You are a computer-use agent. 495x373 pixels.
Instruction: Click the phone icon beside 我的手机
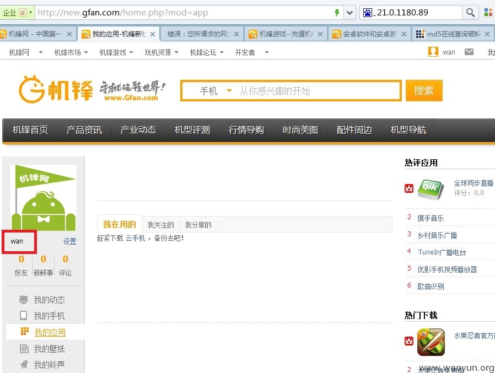[24, 316]
